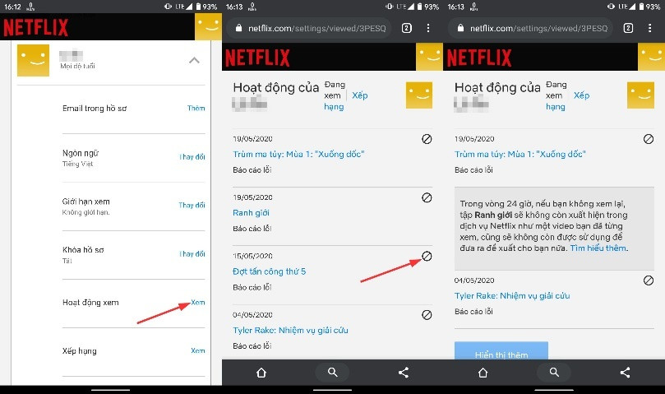This screenshot has height=394, width=665.
Task: Open the 'Tyler Rake: Nhiệm vụ giải cứu' title in the right screen
Action: click(512, 295)
